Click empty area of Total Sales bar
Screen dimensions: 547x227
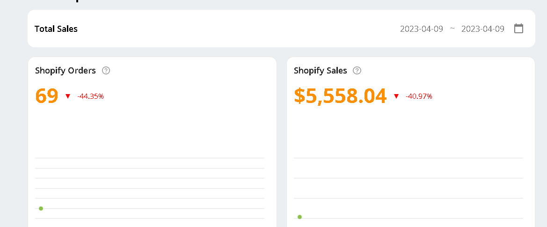point(234,29)
